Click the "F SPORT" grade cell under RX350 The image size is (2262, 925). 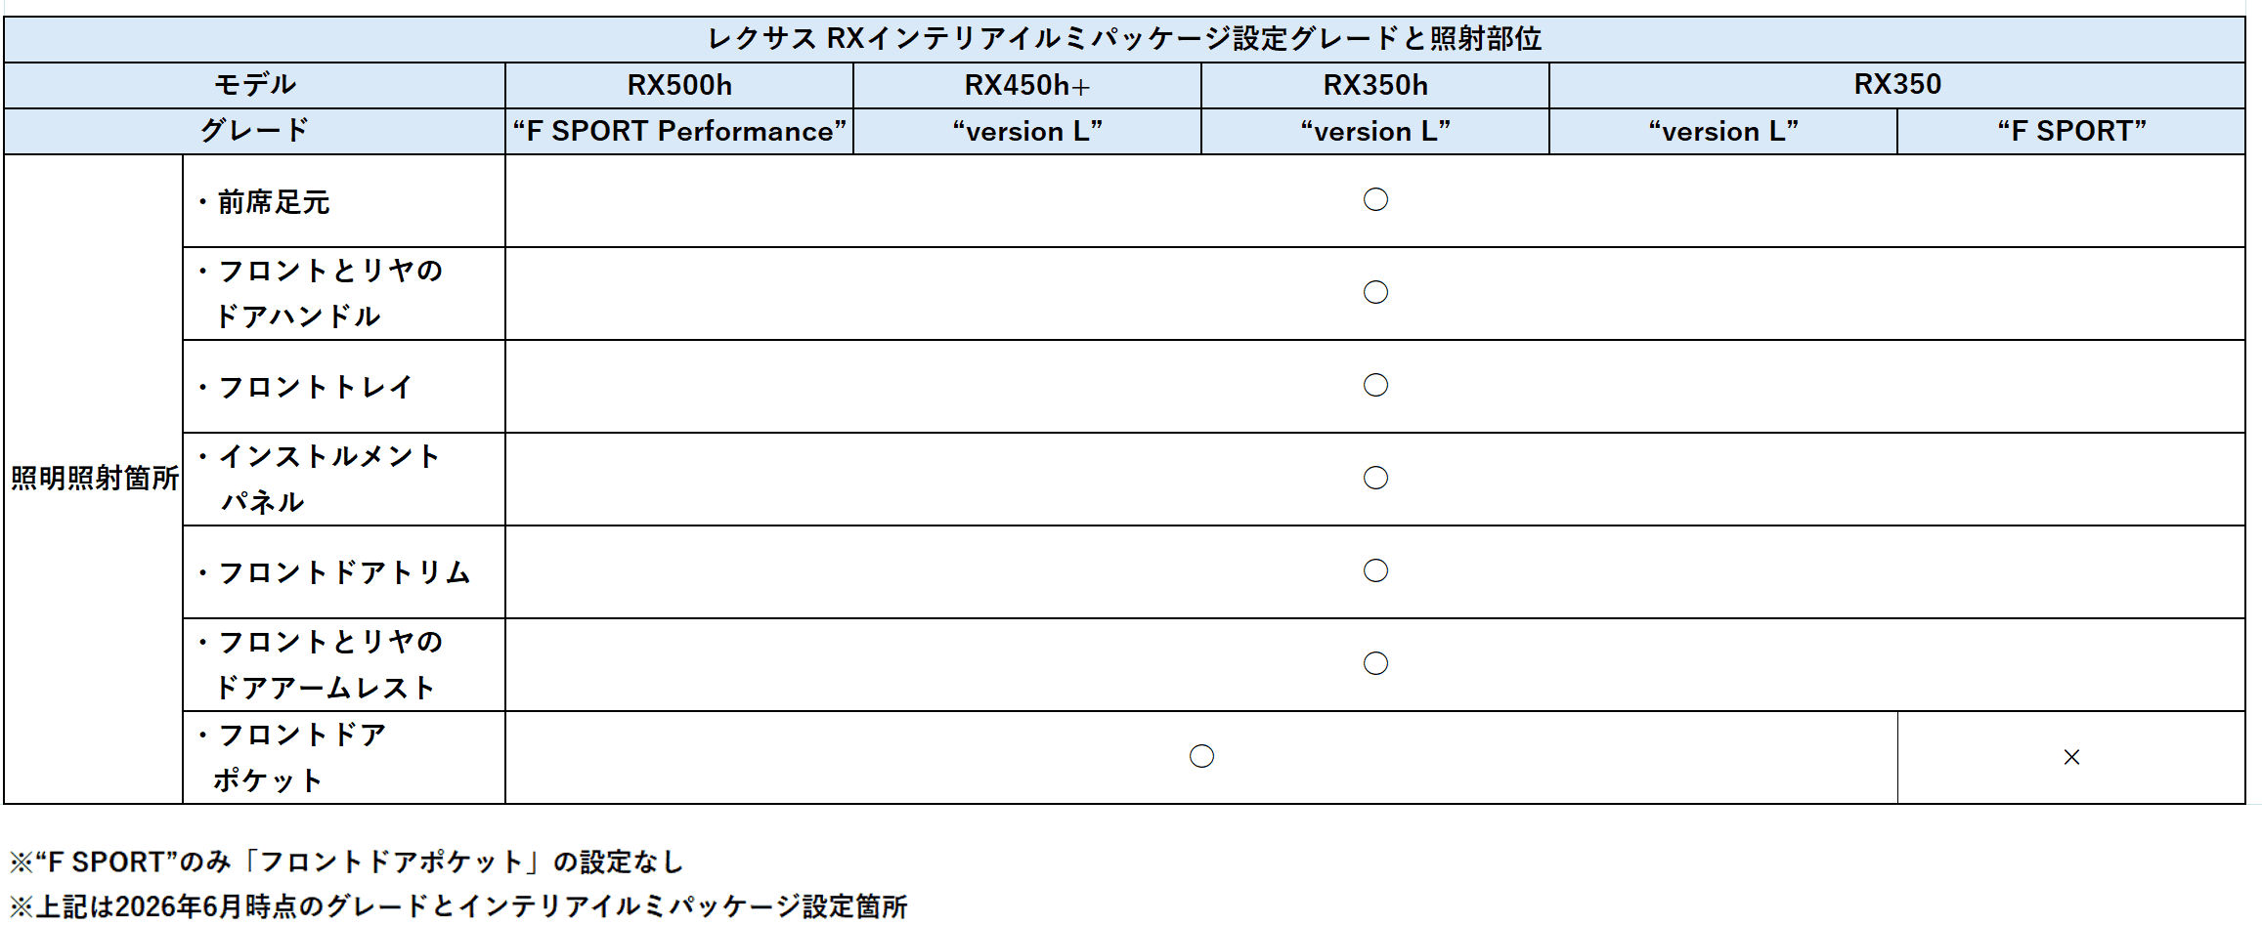pos(2070,131)
